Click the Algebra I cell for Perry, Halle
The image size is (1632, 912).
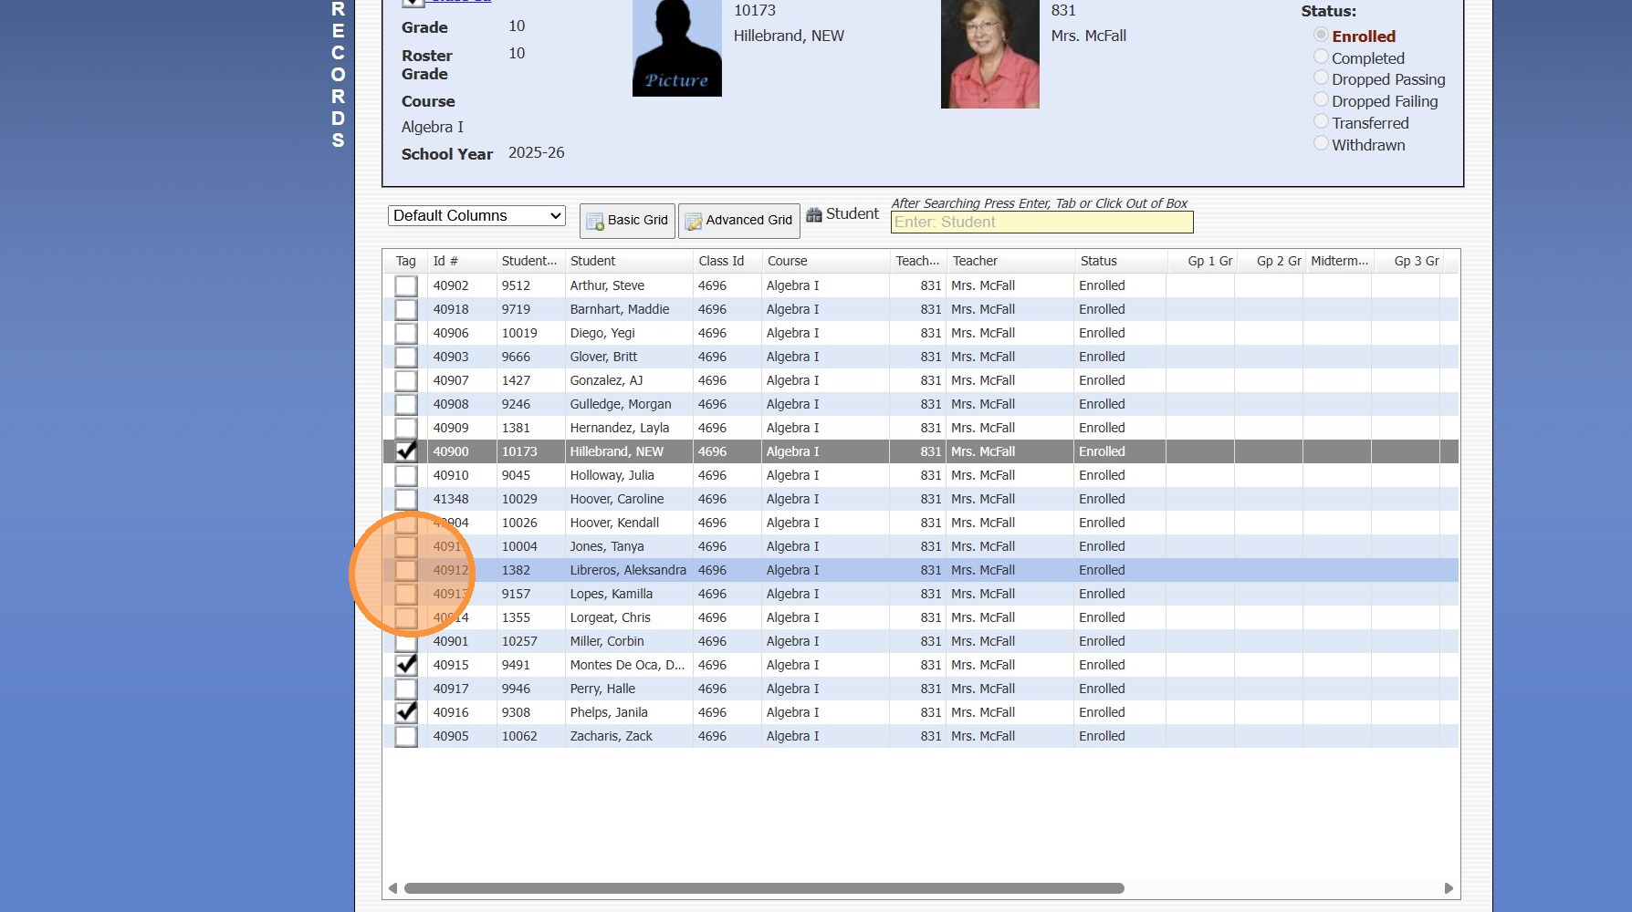pyautogui.click(x=793, y=689)
